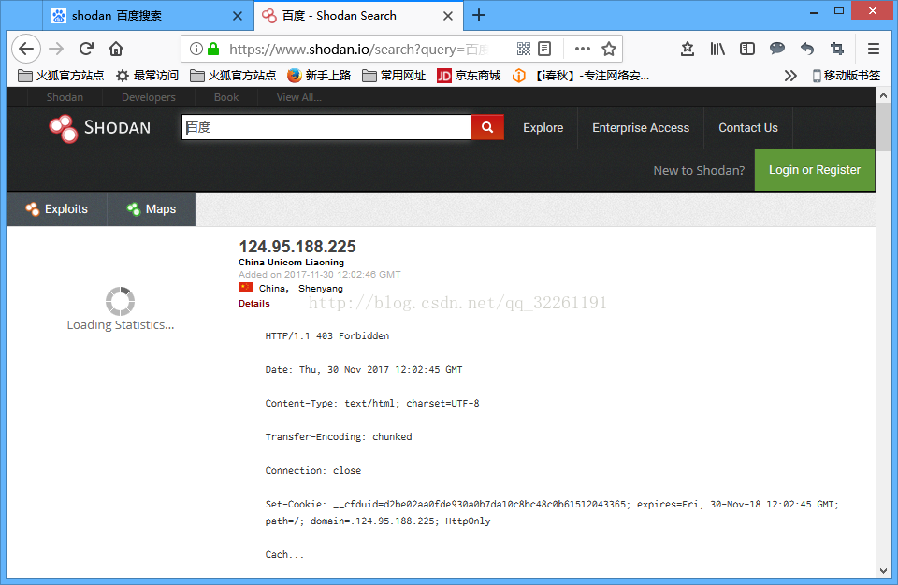The width and height of the screenshot is (898, 585).
Task: Click the Details link for the result
Action: [x=253, y=304]
